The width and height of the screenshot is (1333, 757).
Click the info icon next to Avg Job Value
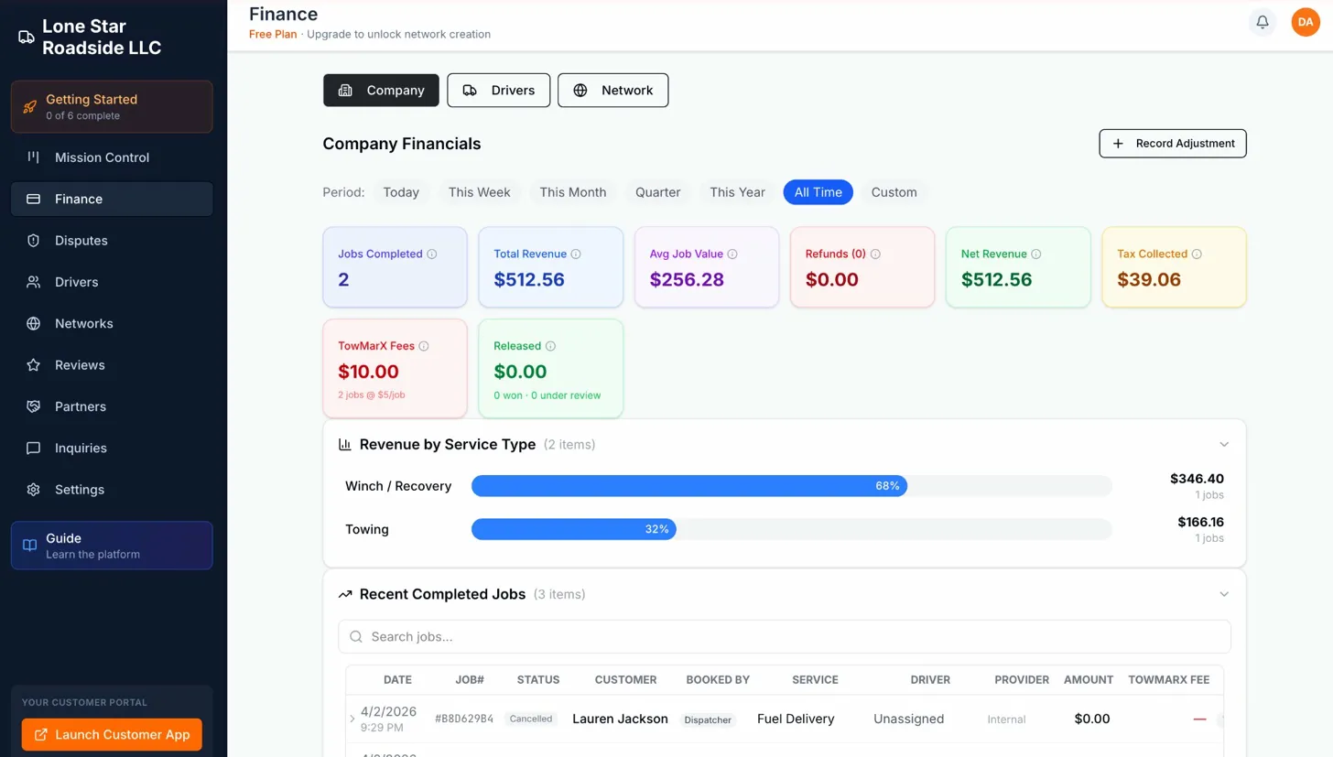coord(732,254)
